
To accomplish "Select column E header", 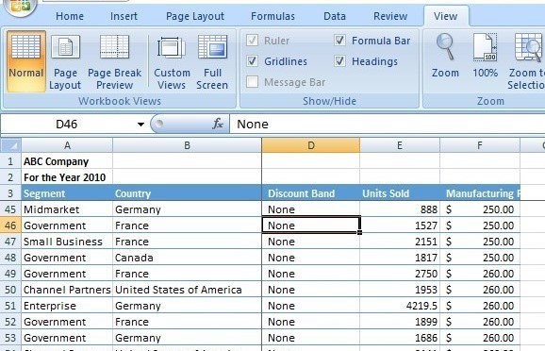I will point(400,145).
